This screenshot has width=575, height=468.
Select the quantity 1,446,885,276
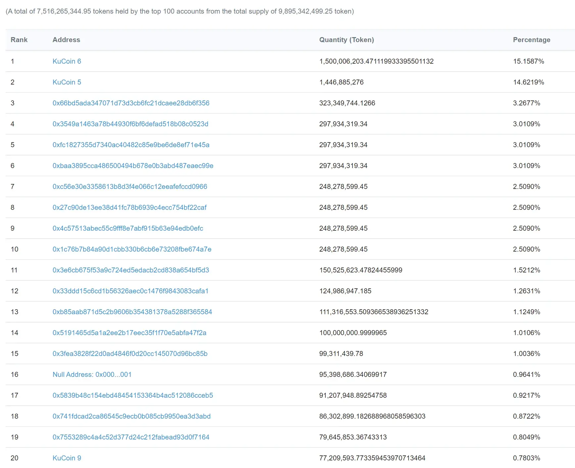(x=341, y=82)
